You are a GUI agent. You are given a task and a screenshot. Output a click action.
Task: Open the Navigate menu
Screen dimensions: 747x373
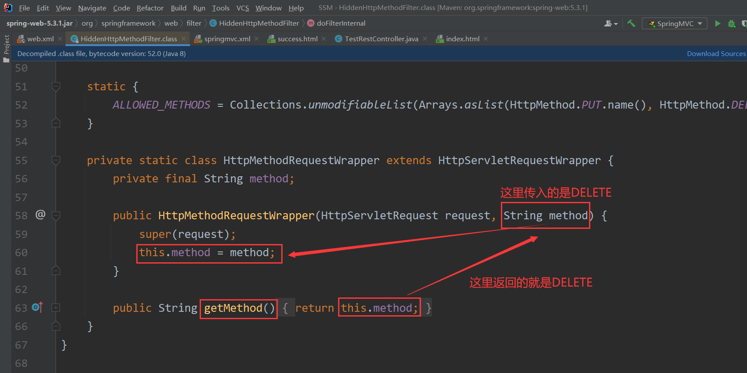click(92, 8)
